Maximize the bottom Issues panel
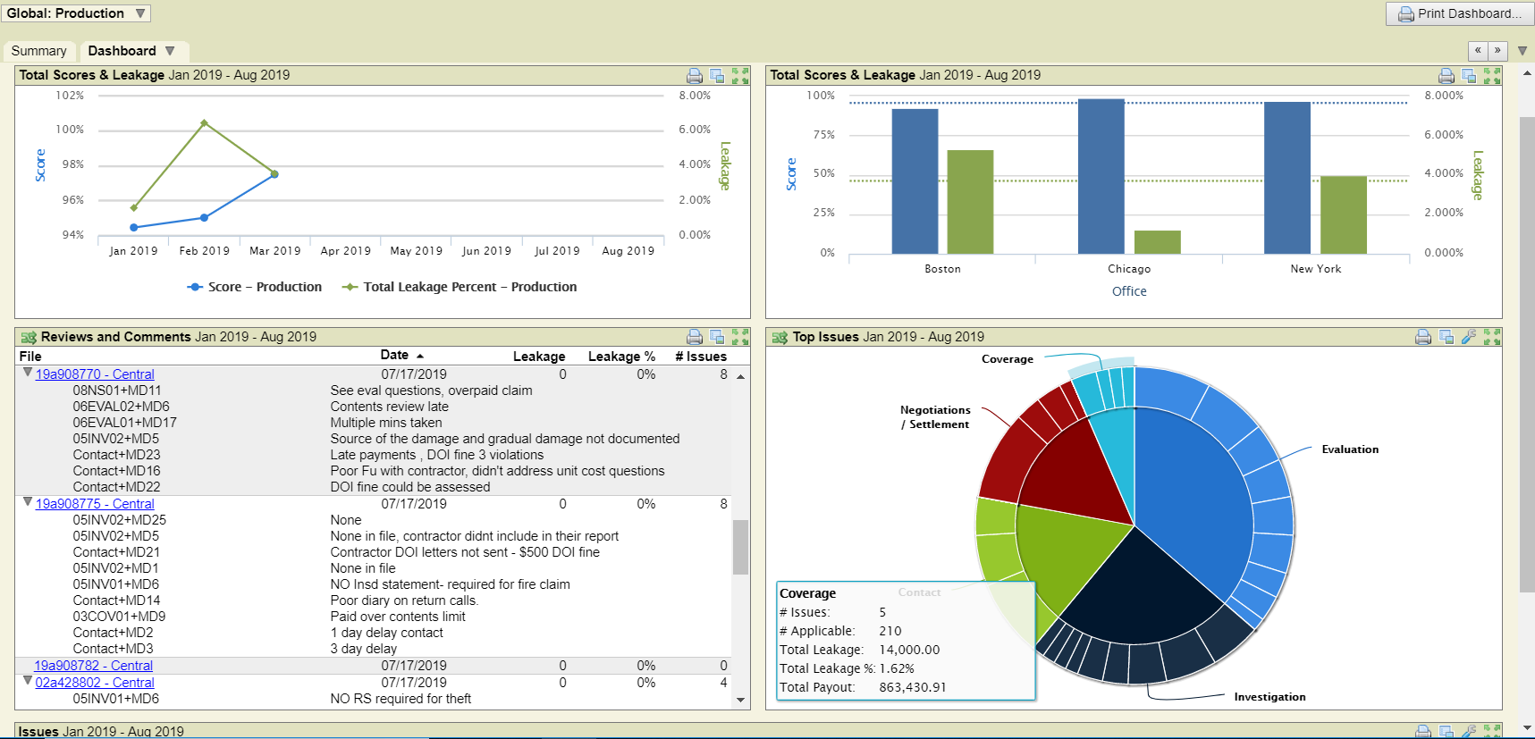 (1492, 731)
